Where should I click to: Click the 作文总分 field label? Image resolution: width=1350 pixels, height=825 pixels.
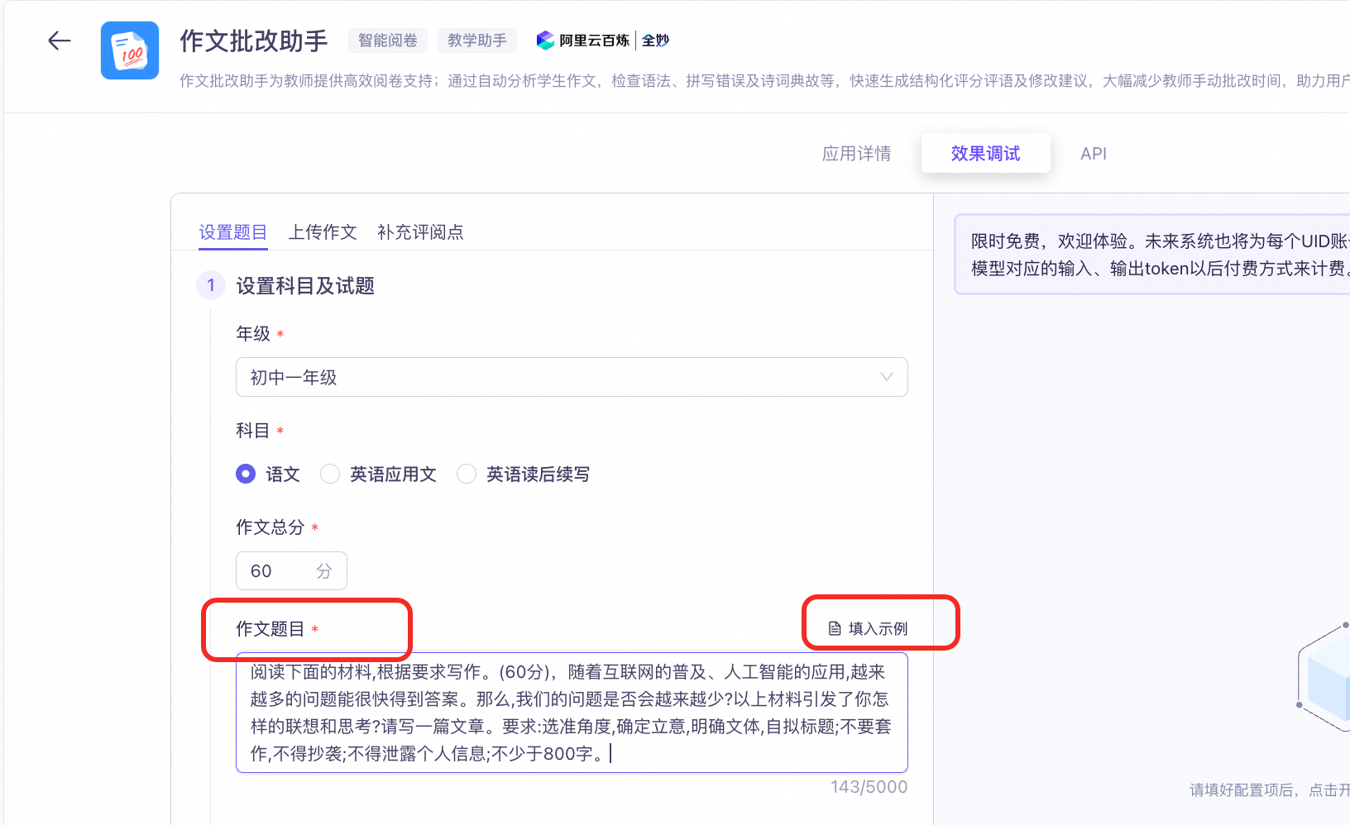tap(270, 527)
